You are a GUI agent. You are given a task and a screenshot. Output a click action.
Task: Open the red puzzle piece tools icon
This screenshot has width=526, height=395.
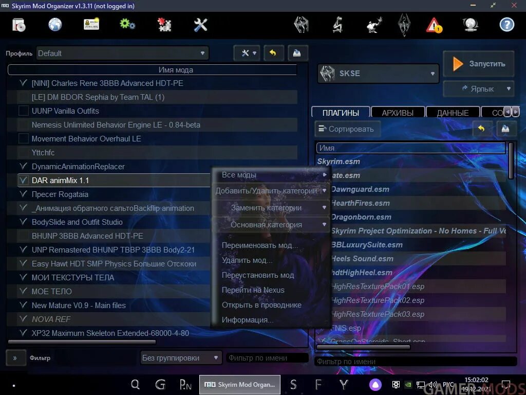pos(164,25)
